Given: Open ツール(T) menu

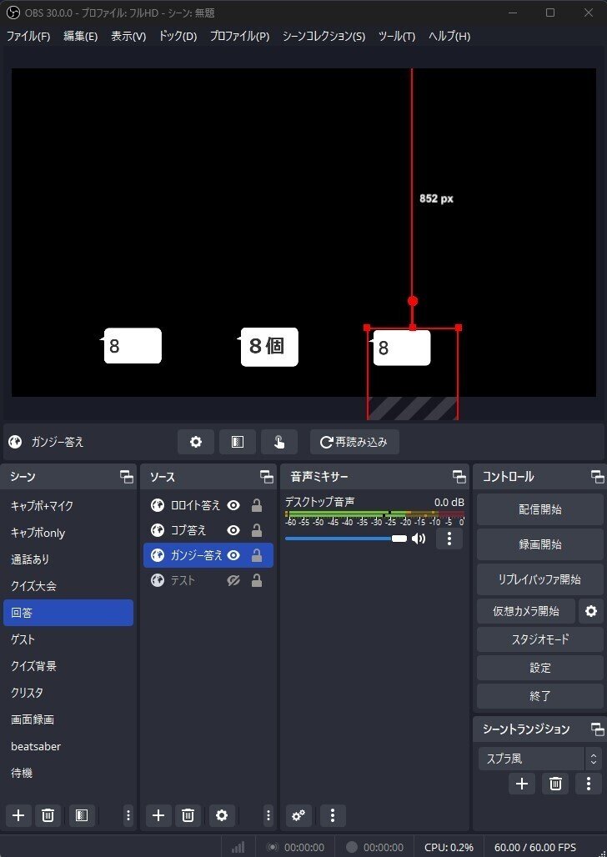Looking at the screenshot, I should pyautogui.click(x=397, y=36).
